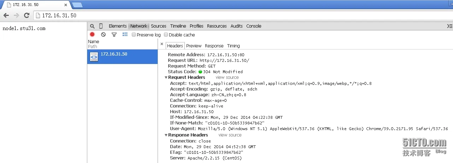Click the DevTools search magnifier icon
The height and width of the screenshot is (163, 453).
(x=92, y=26)
